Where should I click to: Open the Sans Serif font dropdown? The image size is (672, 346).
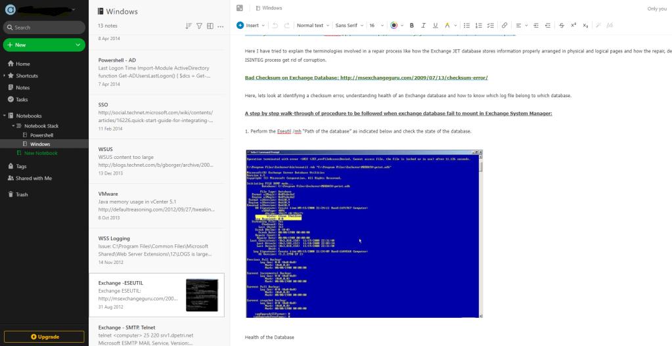[348, 26]
